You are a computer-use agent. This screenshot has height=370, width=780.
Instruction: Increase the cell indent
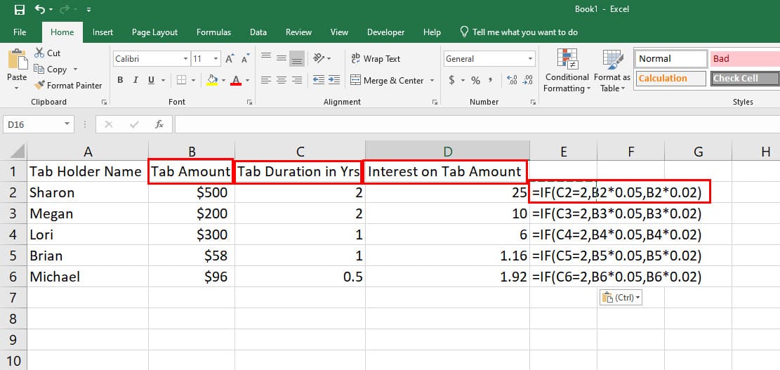pos(334,80)
